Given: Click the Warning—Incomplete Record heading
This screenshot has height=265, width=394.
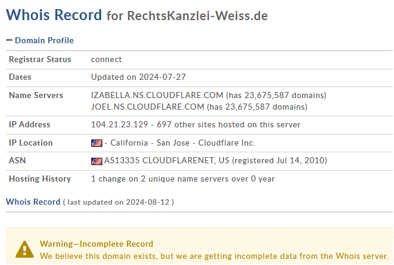Looking at the screenshot, I should 96,244.
